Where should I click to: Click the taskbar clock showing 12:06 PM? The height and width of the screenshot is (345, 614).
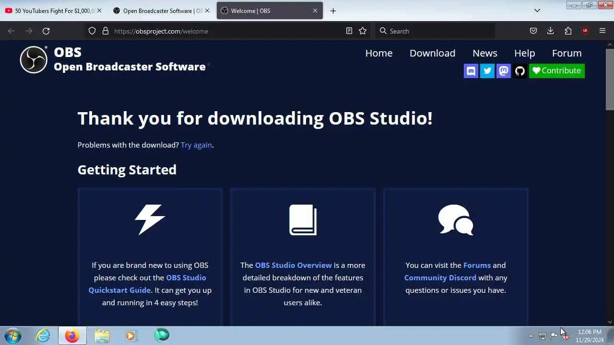(590, 335)
